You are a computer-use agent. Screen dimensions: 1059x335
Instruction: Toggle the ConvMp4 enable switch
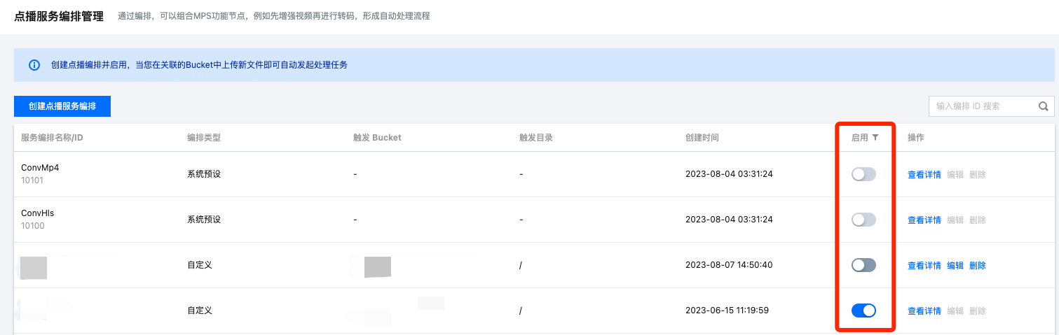click(x=863, y=174)
